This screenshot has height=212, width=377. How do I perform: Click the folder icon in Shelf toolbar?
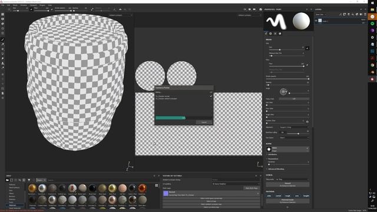[7, 180]
